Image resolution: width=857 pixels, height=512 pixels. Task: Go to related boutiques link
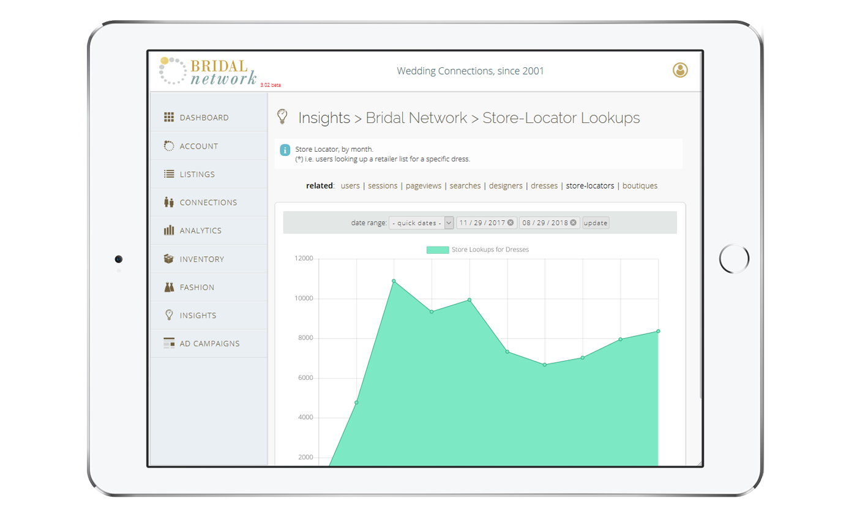(640, 186)
